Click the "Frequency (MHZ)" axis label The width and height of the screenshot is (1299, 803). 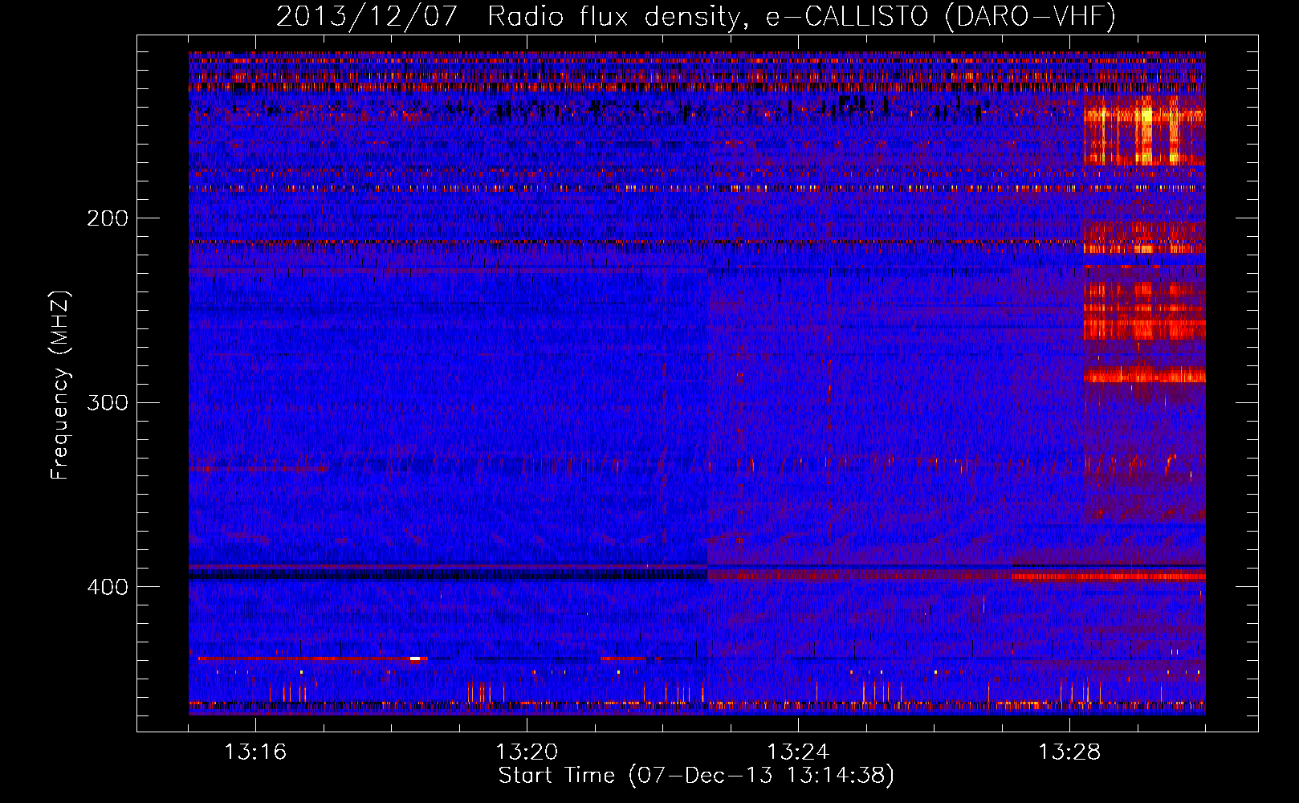[60, 385]
